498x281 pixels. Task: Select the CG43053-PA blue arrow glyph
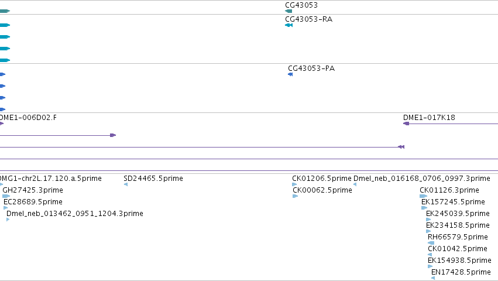(x=290, y=74)
